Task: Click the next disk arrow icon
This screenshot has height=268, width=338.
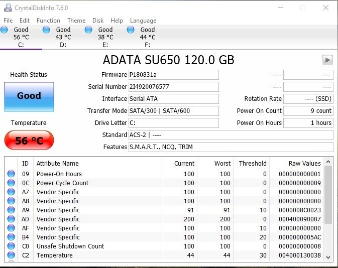Action: (327, 60)
